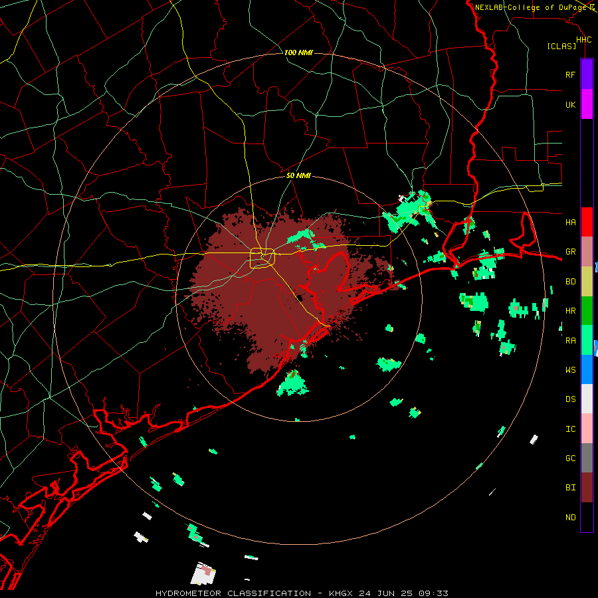Click the 'HR' legend label text
598x598 pixels.
pos(570,311)
